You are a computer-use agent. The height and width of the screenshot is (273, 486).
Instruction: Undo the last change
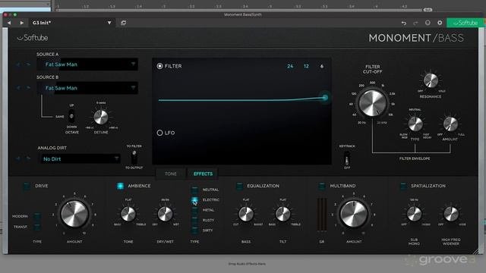[x=403, y=23]
